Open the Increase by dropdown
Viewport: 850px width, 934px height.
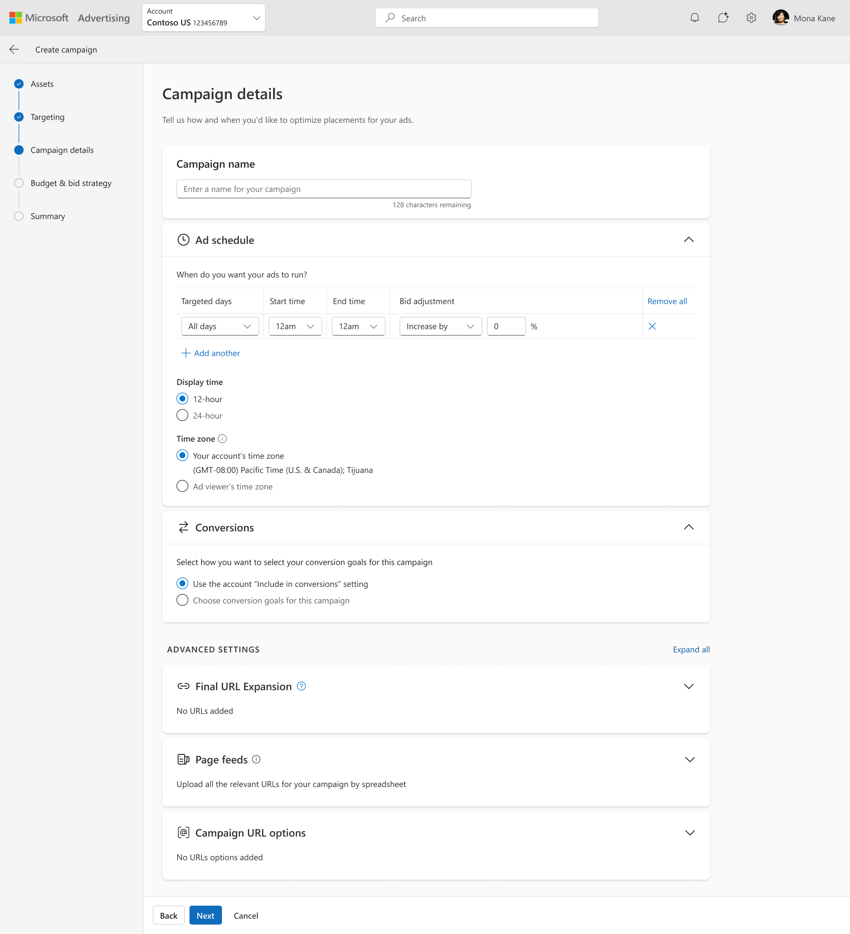click(x=440, y=326)
